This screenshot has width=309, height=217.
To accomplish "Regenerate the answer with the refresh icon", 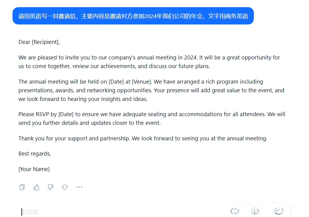I will coord(65,187).
